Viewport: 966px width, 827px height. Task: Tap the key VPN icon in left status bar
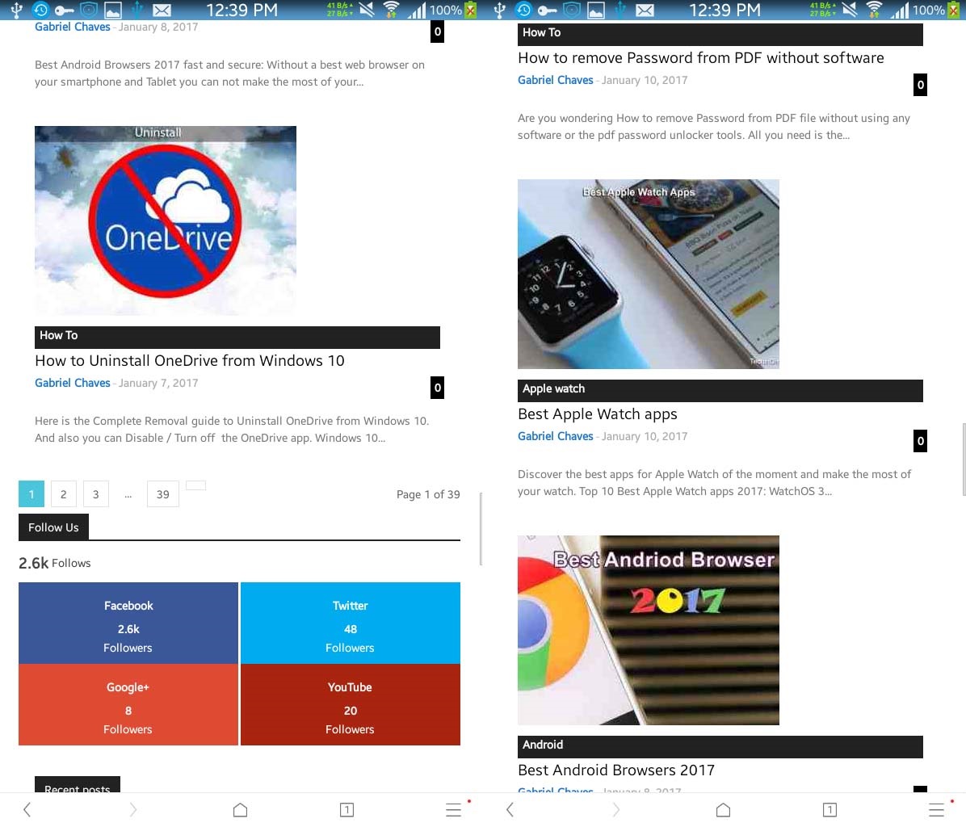point(64,10)
